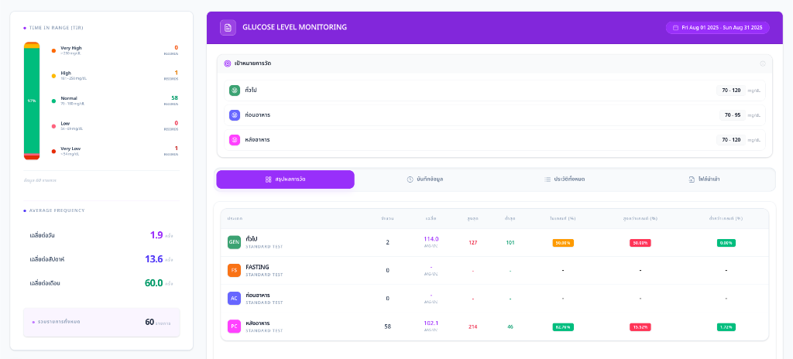This screenshot has width=793, height=359.
Task: Click the orange 50.00% in-range badge
Action: tap(563, 243)
